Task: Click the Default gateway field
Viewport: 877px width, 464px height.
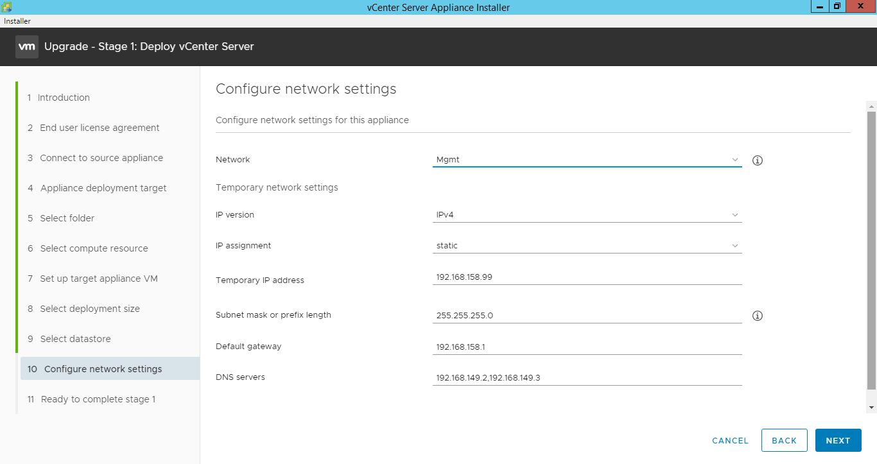Action: pos(587,346)
